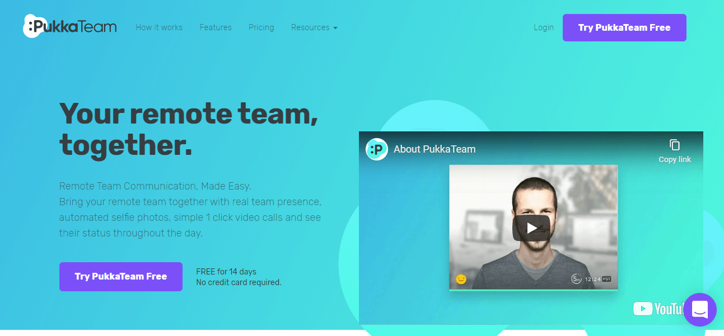Click header Try PukkaTeam Free button
Screen dimensions: 724x336
point(624,27)
